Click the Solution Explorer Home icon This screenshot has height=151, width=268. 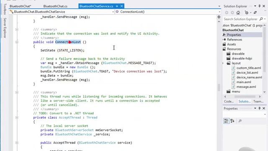click(238, 13)
